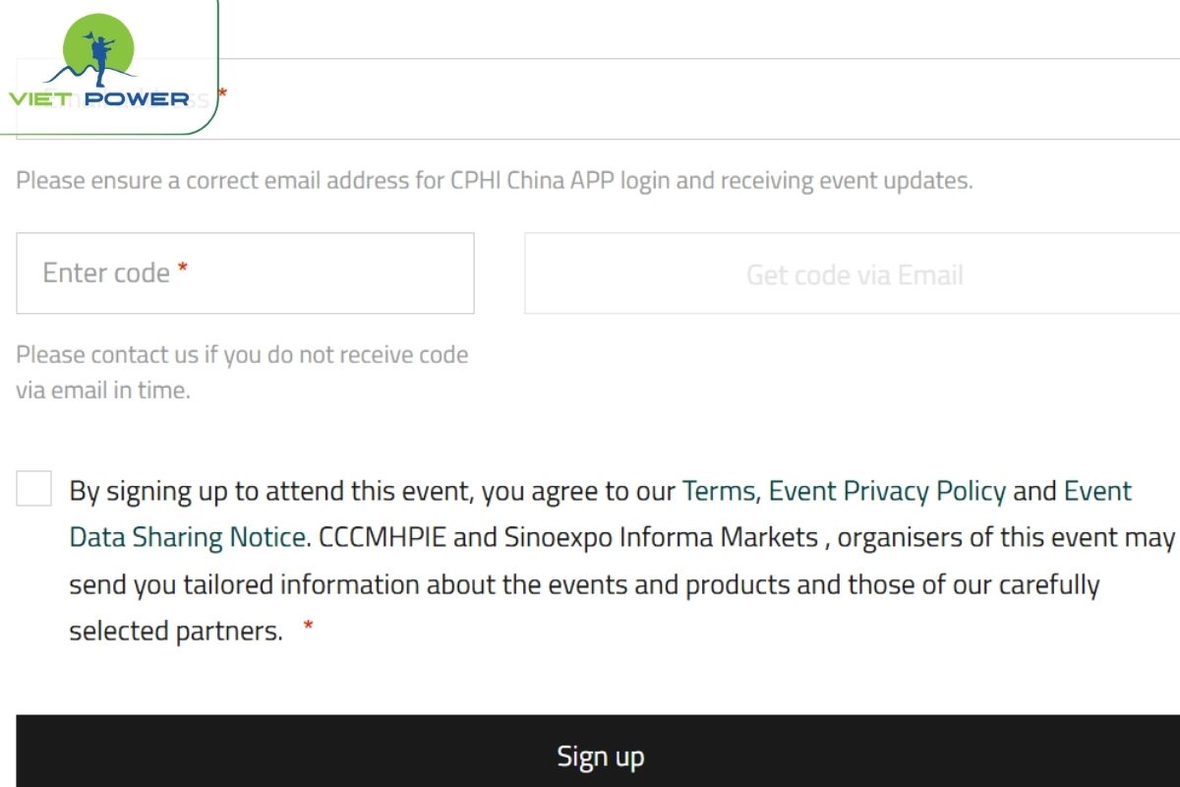
Task: Click the CPHI China APP login hint text
Action: coord(494,181)
